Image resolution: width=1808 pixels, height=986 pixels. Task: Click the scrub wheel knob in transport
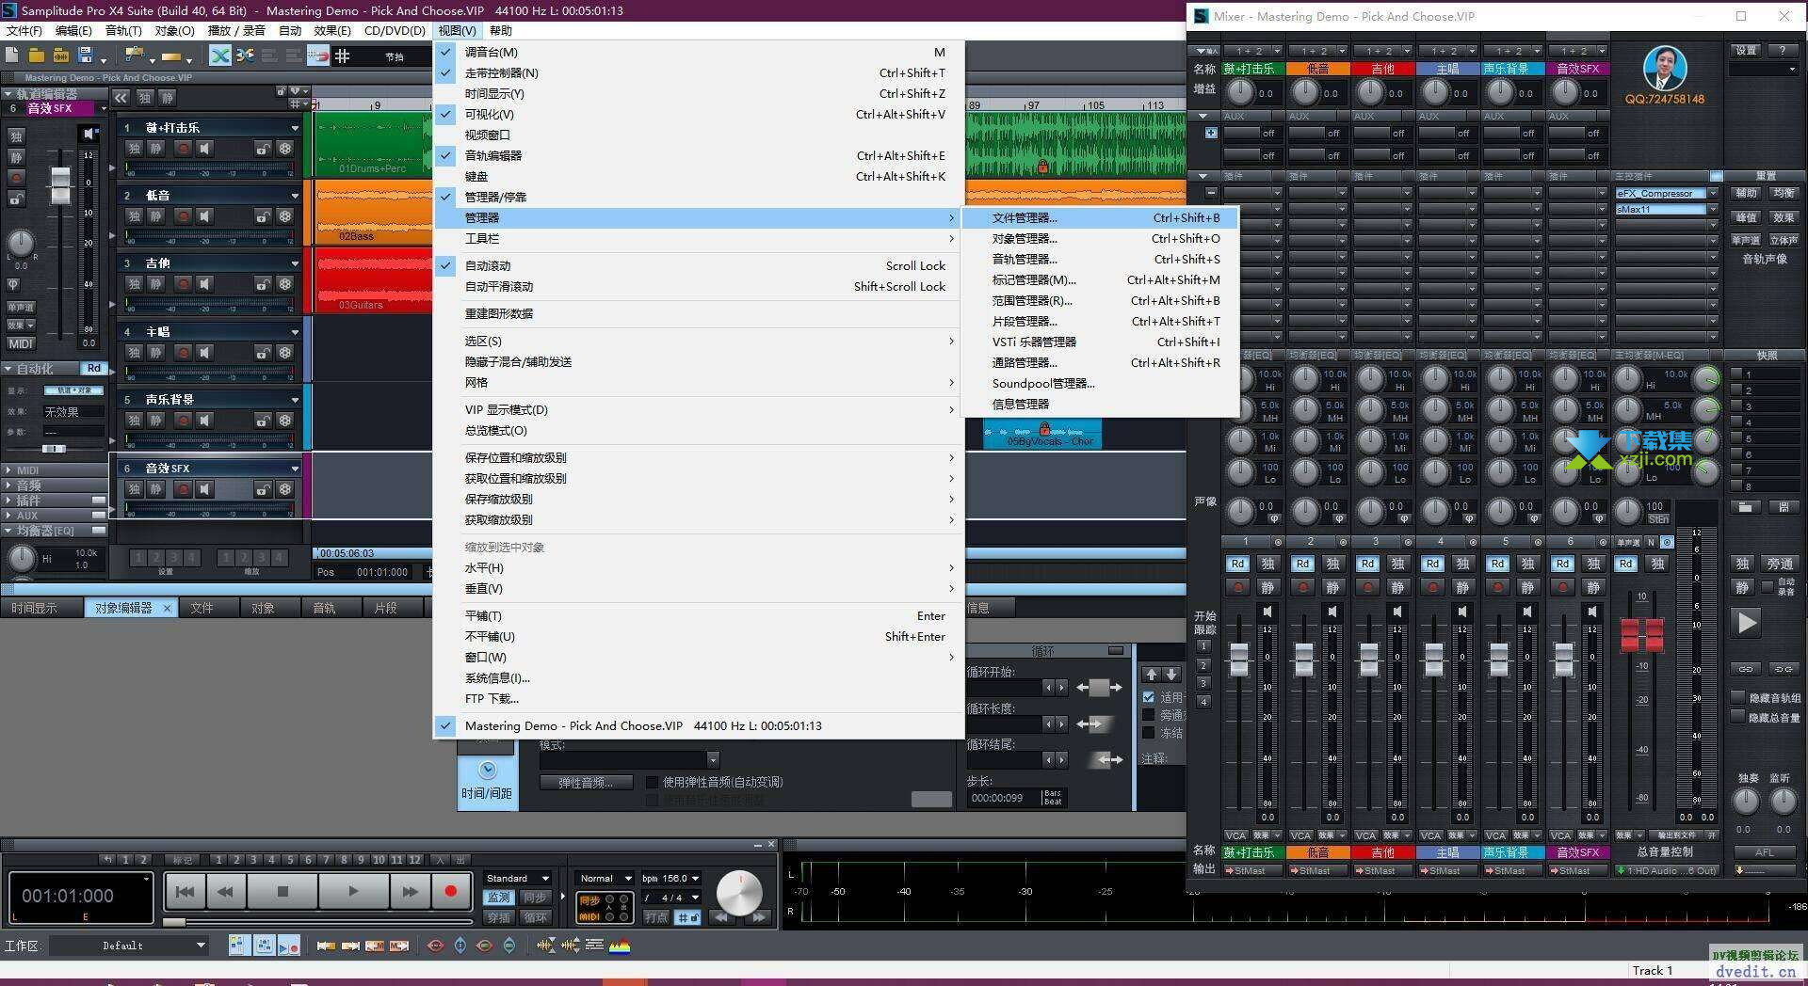click(740, 893)
